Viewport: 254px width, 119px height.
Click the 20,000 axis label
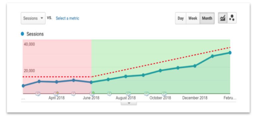coord(29,71)
